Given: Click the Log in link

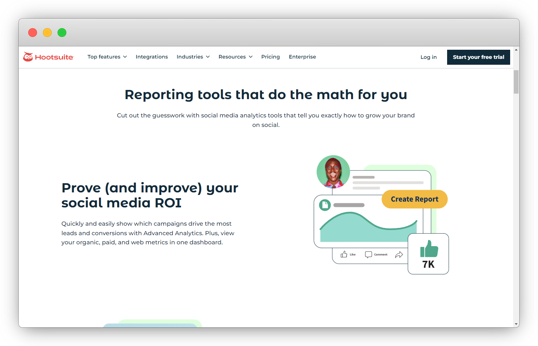Looking at the screenshot, I should [x=428, y=57].
